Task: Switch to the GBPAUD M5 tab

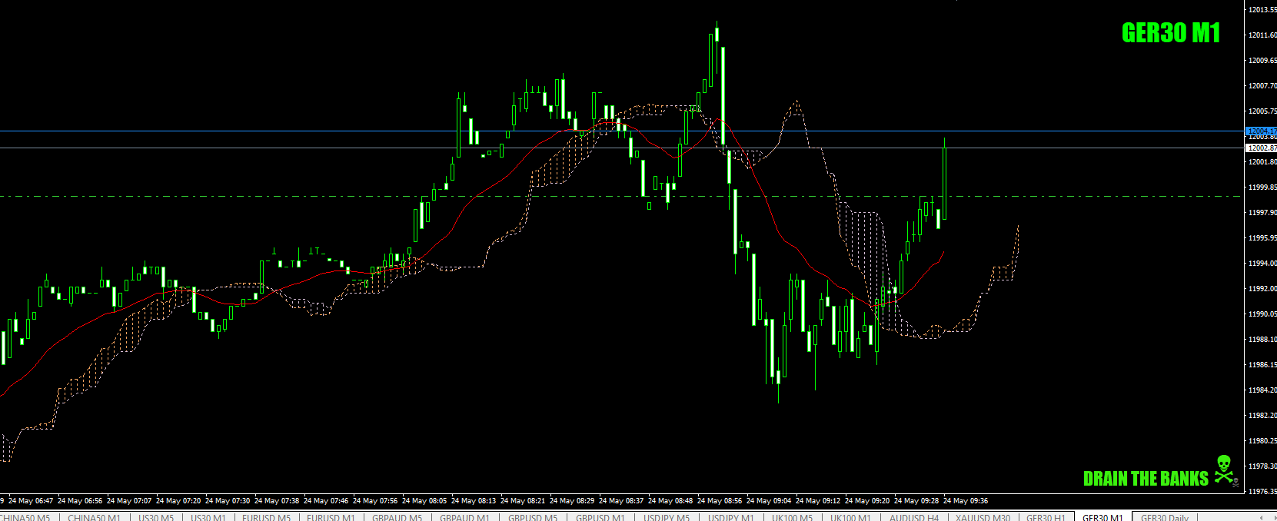Action: tap(397, 517)
